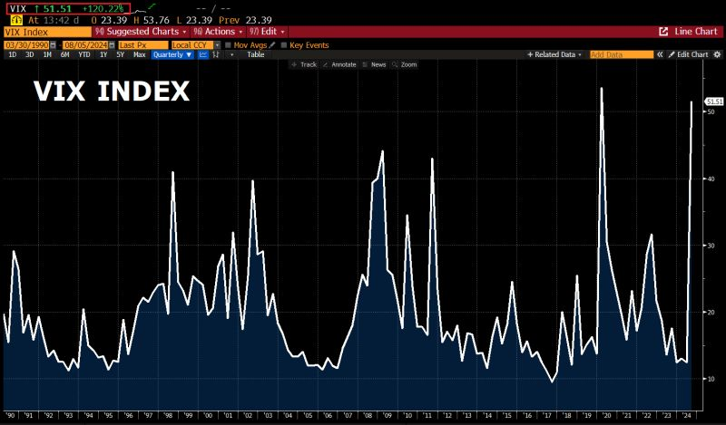Edit moving averages via pencil icon

pos(271,45)
